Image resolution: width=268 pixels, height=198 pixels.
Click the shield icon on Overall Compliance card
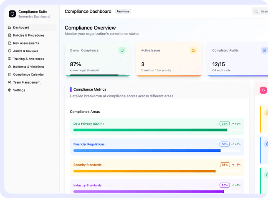click(x=122, y=50)
